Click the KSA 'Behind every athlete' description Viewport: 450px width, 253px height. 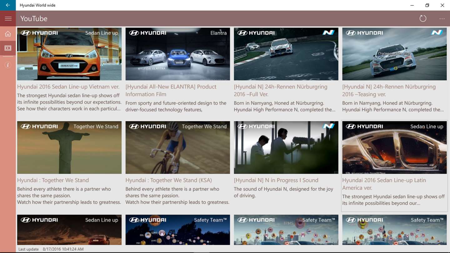pyautogui.click(x=177, y=196)
